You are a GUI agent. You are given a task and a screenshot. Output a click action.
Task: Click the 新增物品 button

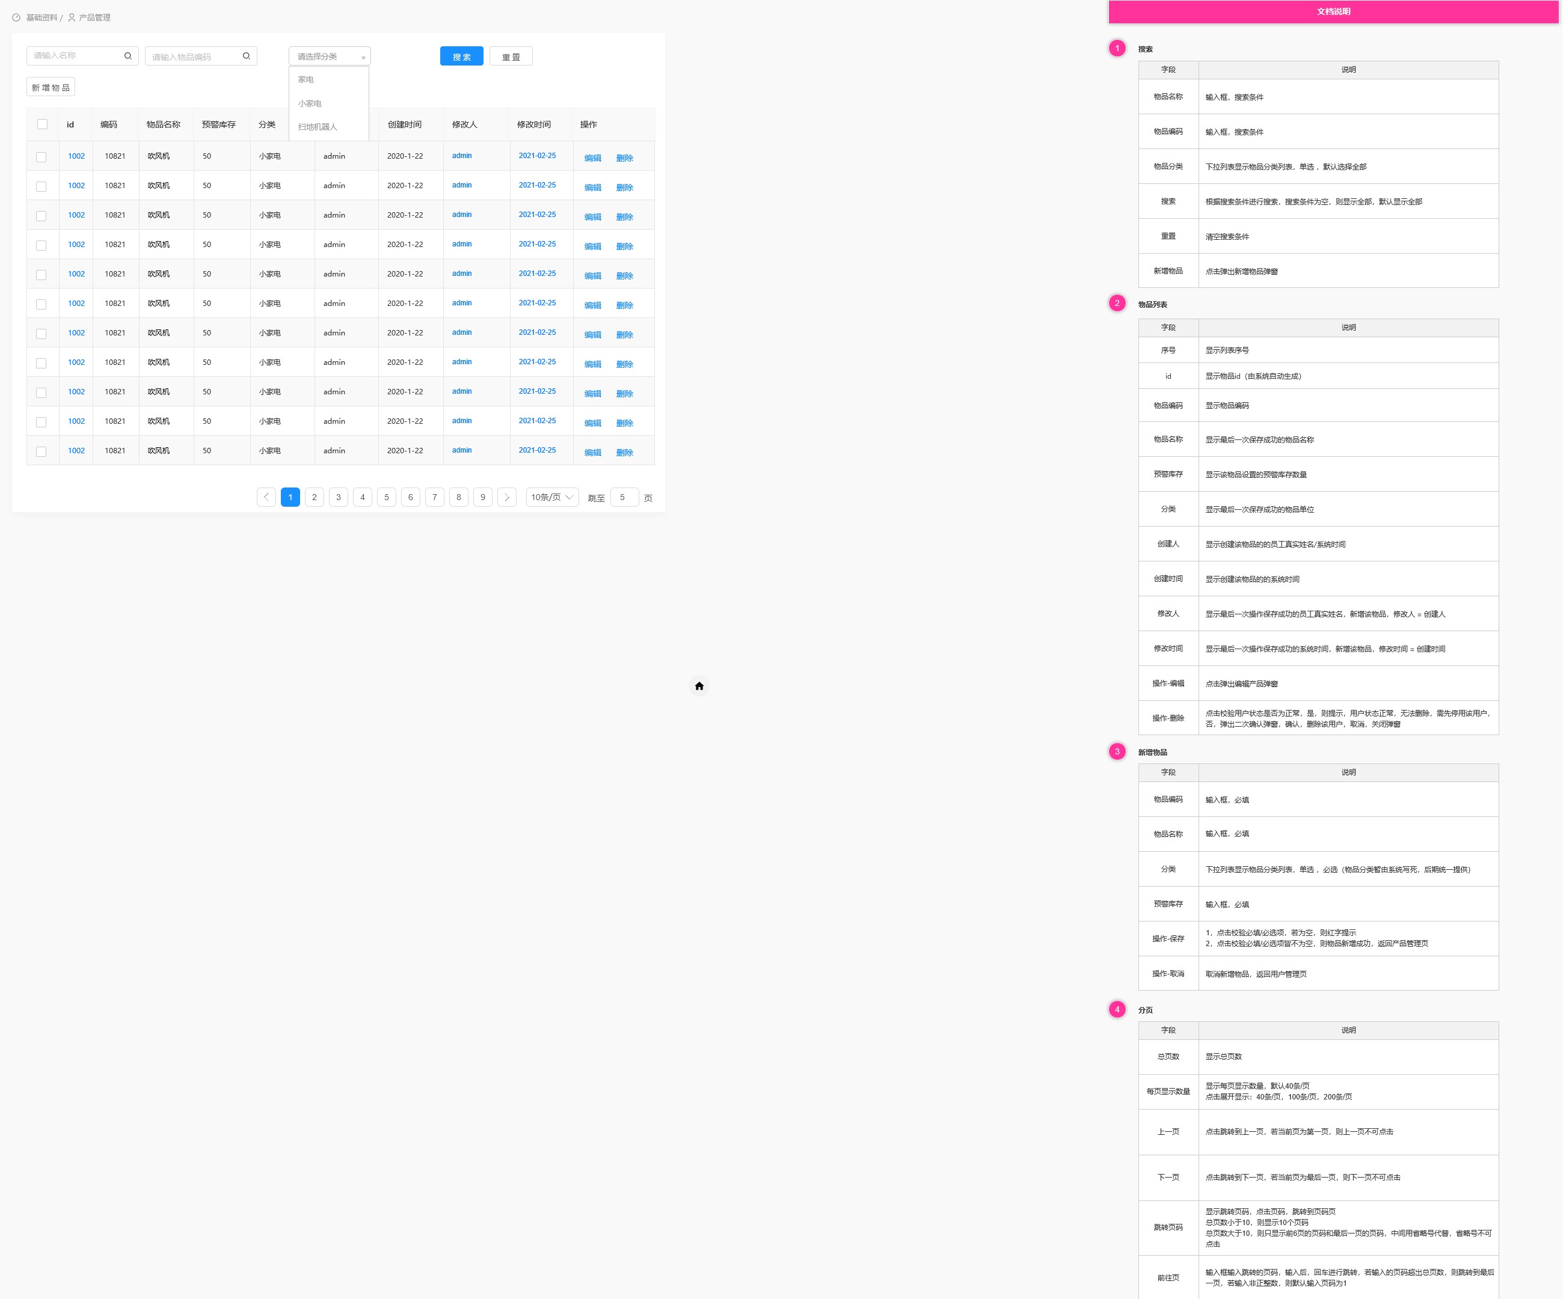(51, 87)
